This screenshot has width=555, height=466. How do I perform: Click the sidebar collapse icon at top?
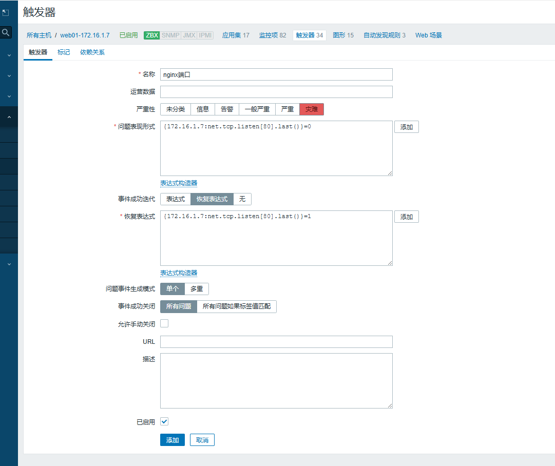click(x=5, y=13)
